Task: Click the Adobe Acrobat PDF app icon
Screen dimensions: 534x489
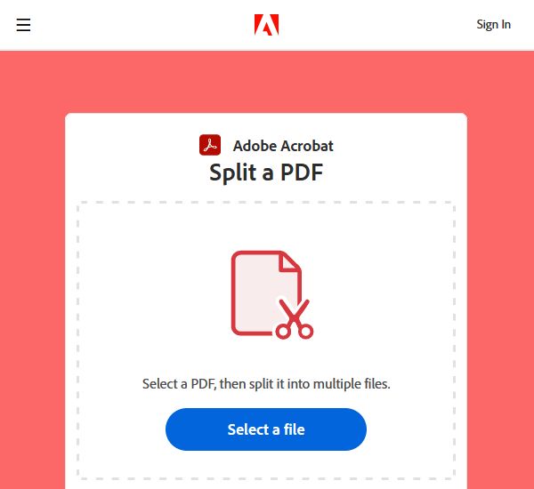Action: pos(210,145)
